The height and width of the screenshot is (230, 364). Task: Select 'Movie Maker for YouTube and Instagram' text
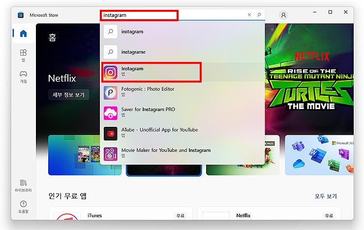pos(166,150)
